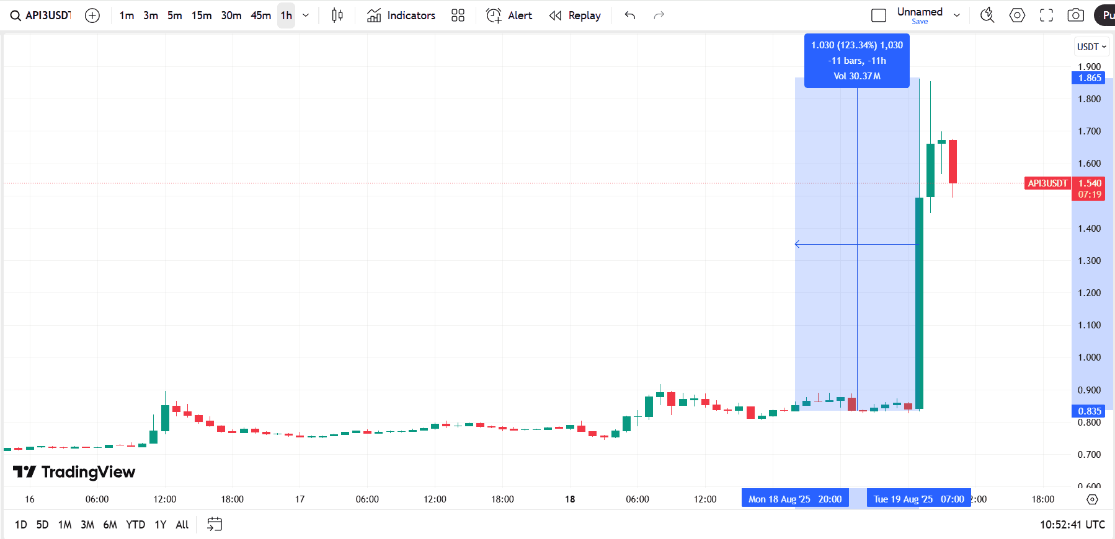Viewport: 1115px width, 539px height.
Task: Take a chart snapshot with camera icon
Action: click(1075, 15)
